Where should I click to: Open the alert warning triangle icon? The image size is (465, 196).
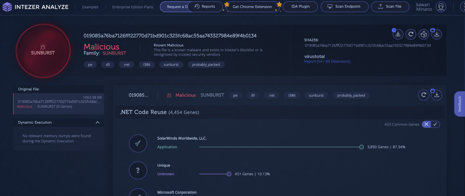398,34
